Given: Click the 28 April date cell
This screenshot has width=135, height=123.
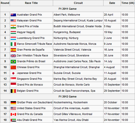Looking at the screenshot, I should (x=112, y=15).
